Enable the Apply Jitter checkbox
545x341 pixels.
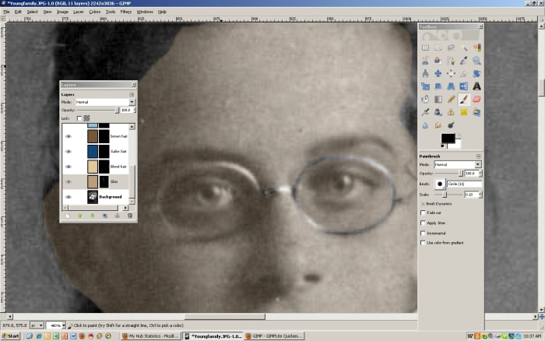[x=423, y=223]
